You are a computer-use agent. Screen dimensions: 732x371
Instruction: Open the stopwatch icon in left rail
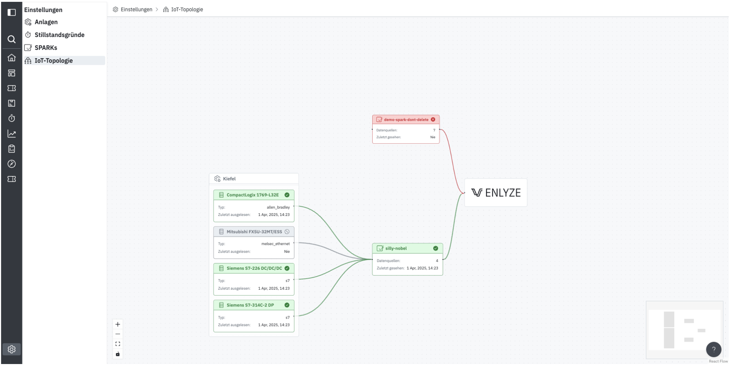12,118
